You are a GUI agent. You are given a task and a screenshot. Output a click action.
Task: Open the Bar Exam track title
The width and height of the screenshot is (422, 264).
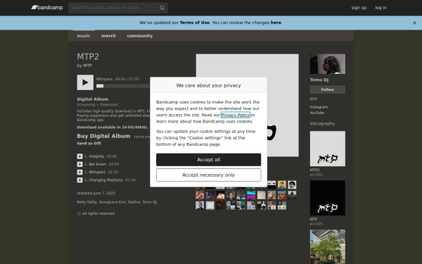(98, 164)
